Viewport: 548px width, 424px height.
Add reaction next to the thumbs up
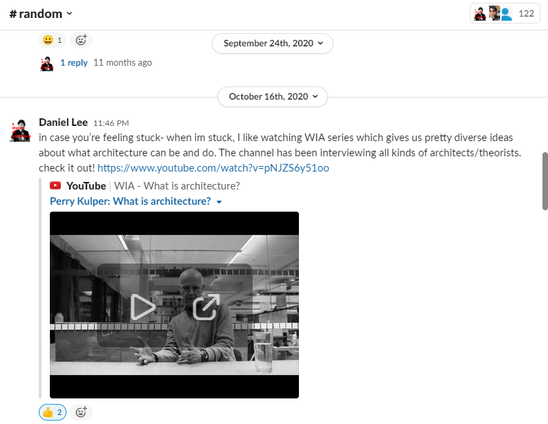pos(81,412)
